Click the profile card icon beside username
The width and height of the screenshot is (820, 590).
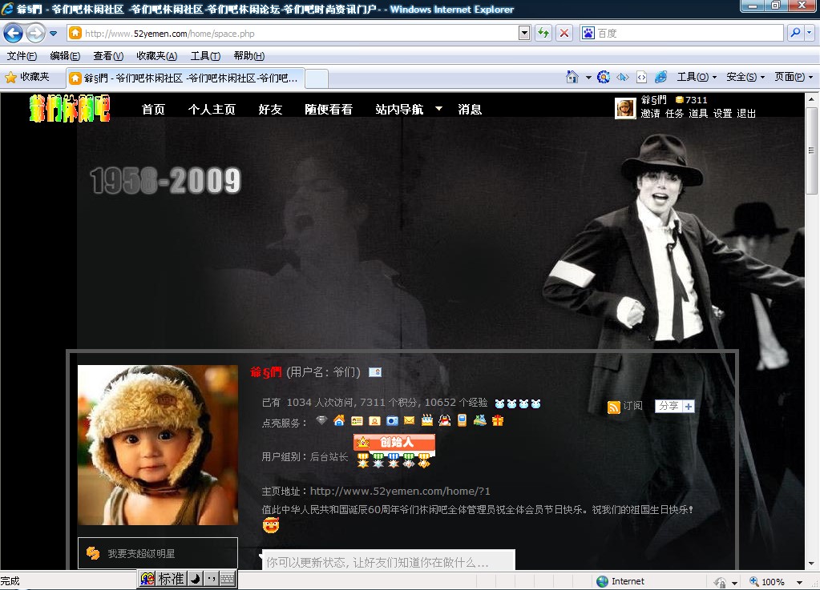375,372
